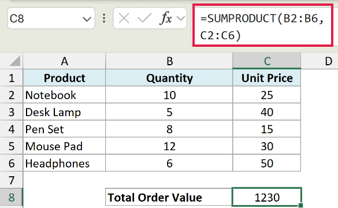Expand the dropdown arrow beside fx
The image size is (338, 208).
tap(181, 18)
